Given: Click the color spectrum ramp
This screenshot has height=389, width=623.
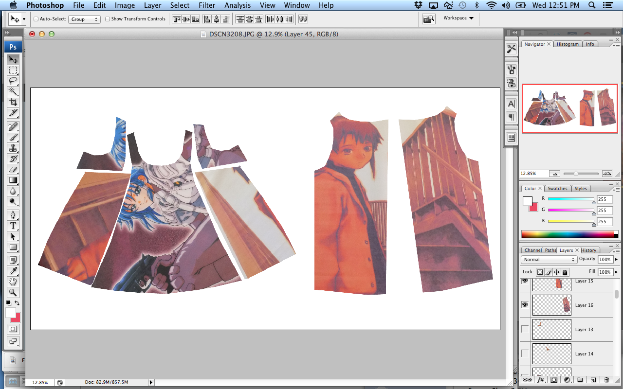Looking at the screenshot, I should point(569,234).
